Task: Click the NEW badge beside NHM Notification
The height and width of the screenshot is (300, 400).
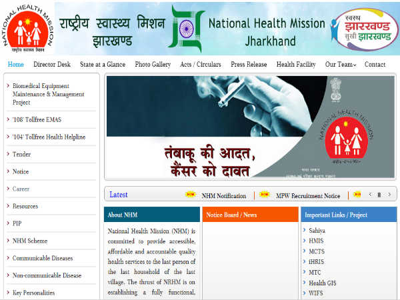Action: click(x=191, y=195)
